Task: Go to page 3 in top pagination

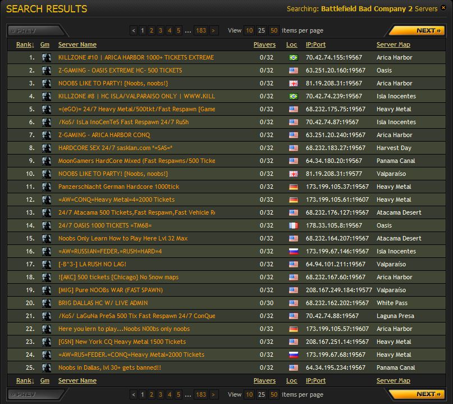Action: coord(161,31)
